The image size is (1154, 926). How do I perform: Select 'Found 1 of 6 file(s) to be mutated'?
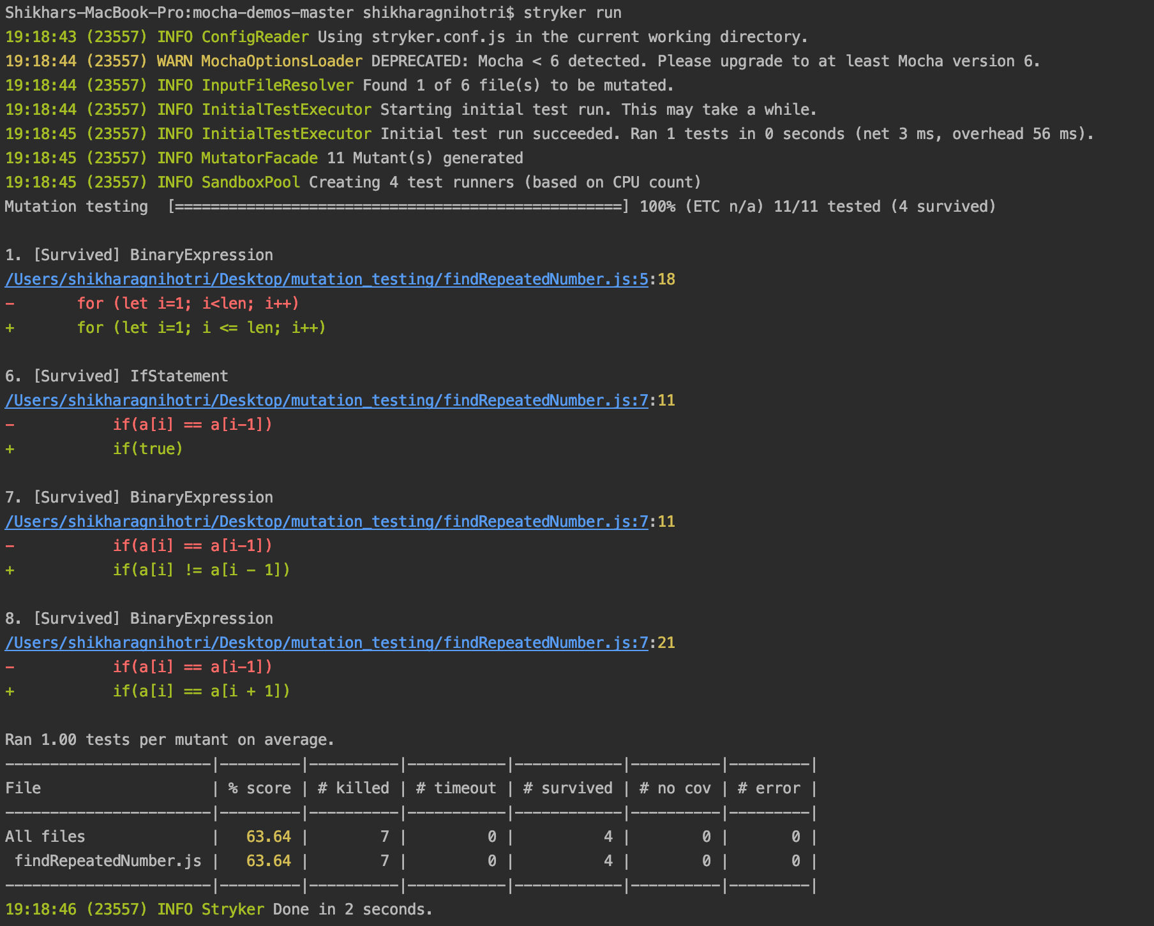[518, 85]
